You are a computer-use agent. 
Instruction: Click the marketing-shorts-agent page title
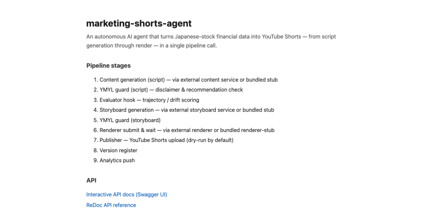pos(139,24)
